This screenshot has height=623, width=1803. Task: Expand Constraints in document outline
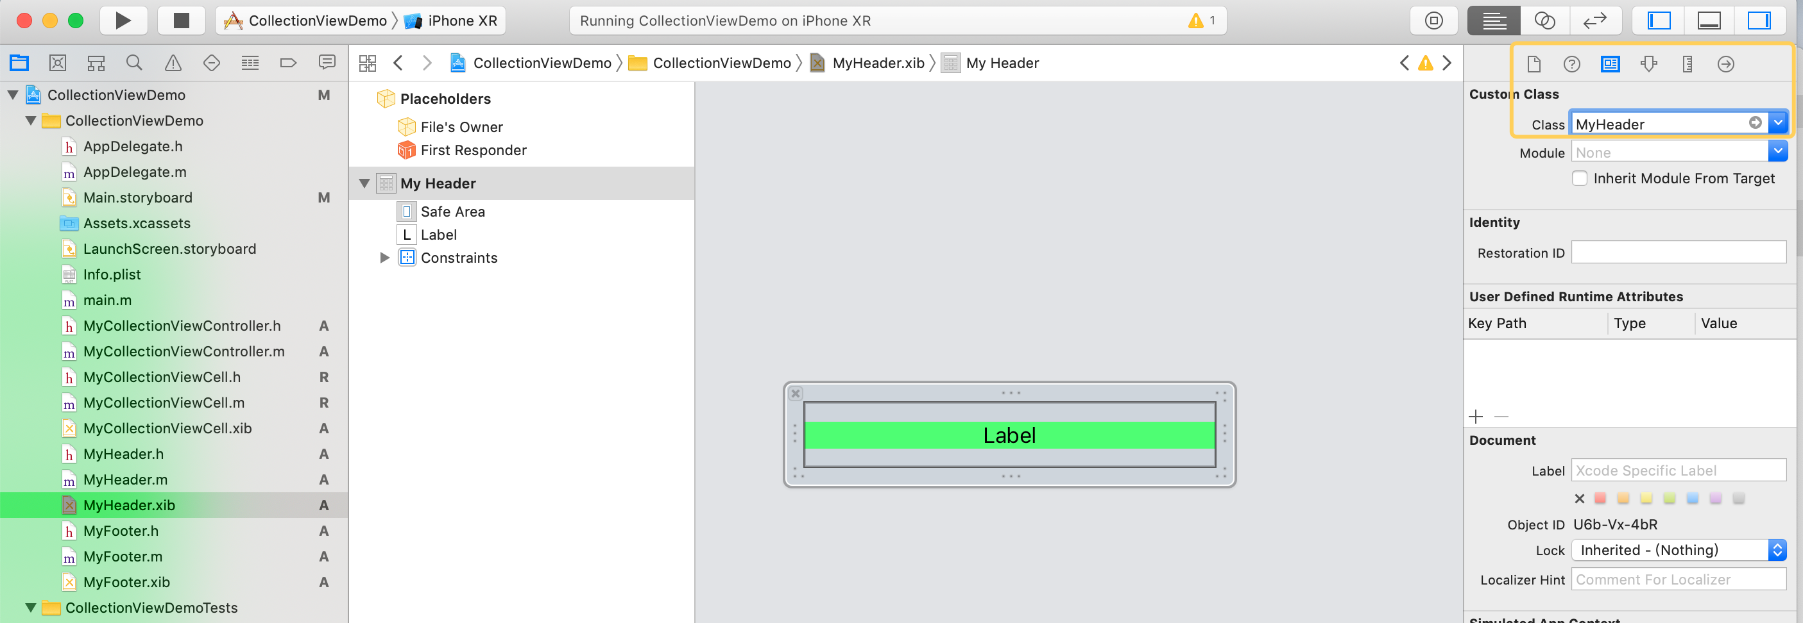[384, 257]
